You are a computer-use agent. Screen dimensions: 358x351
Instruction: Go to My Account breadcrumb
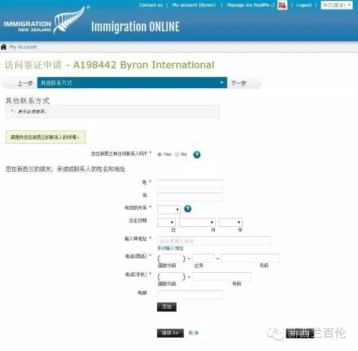[23, 47]
